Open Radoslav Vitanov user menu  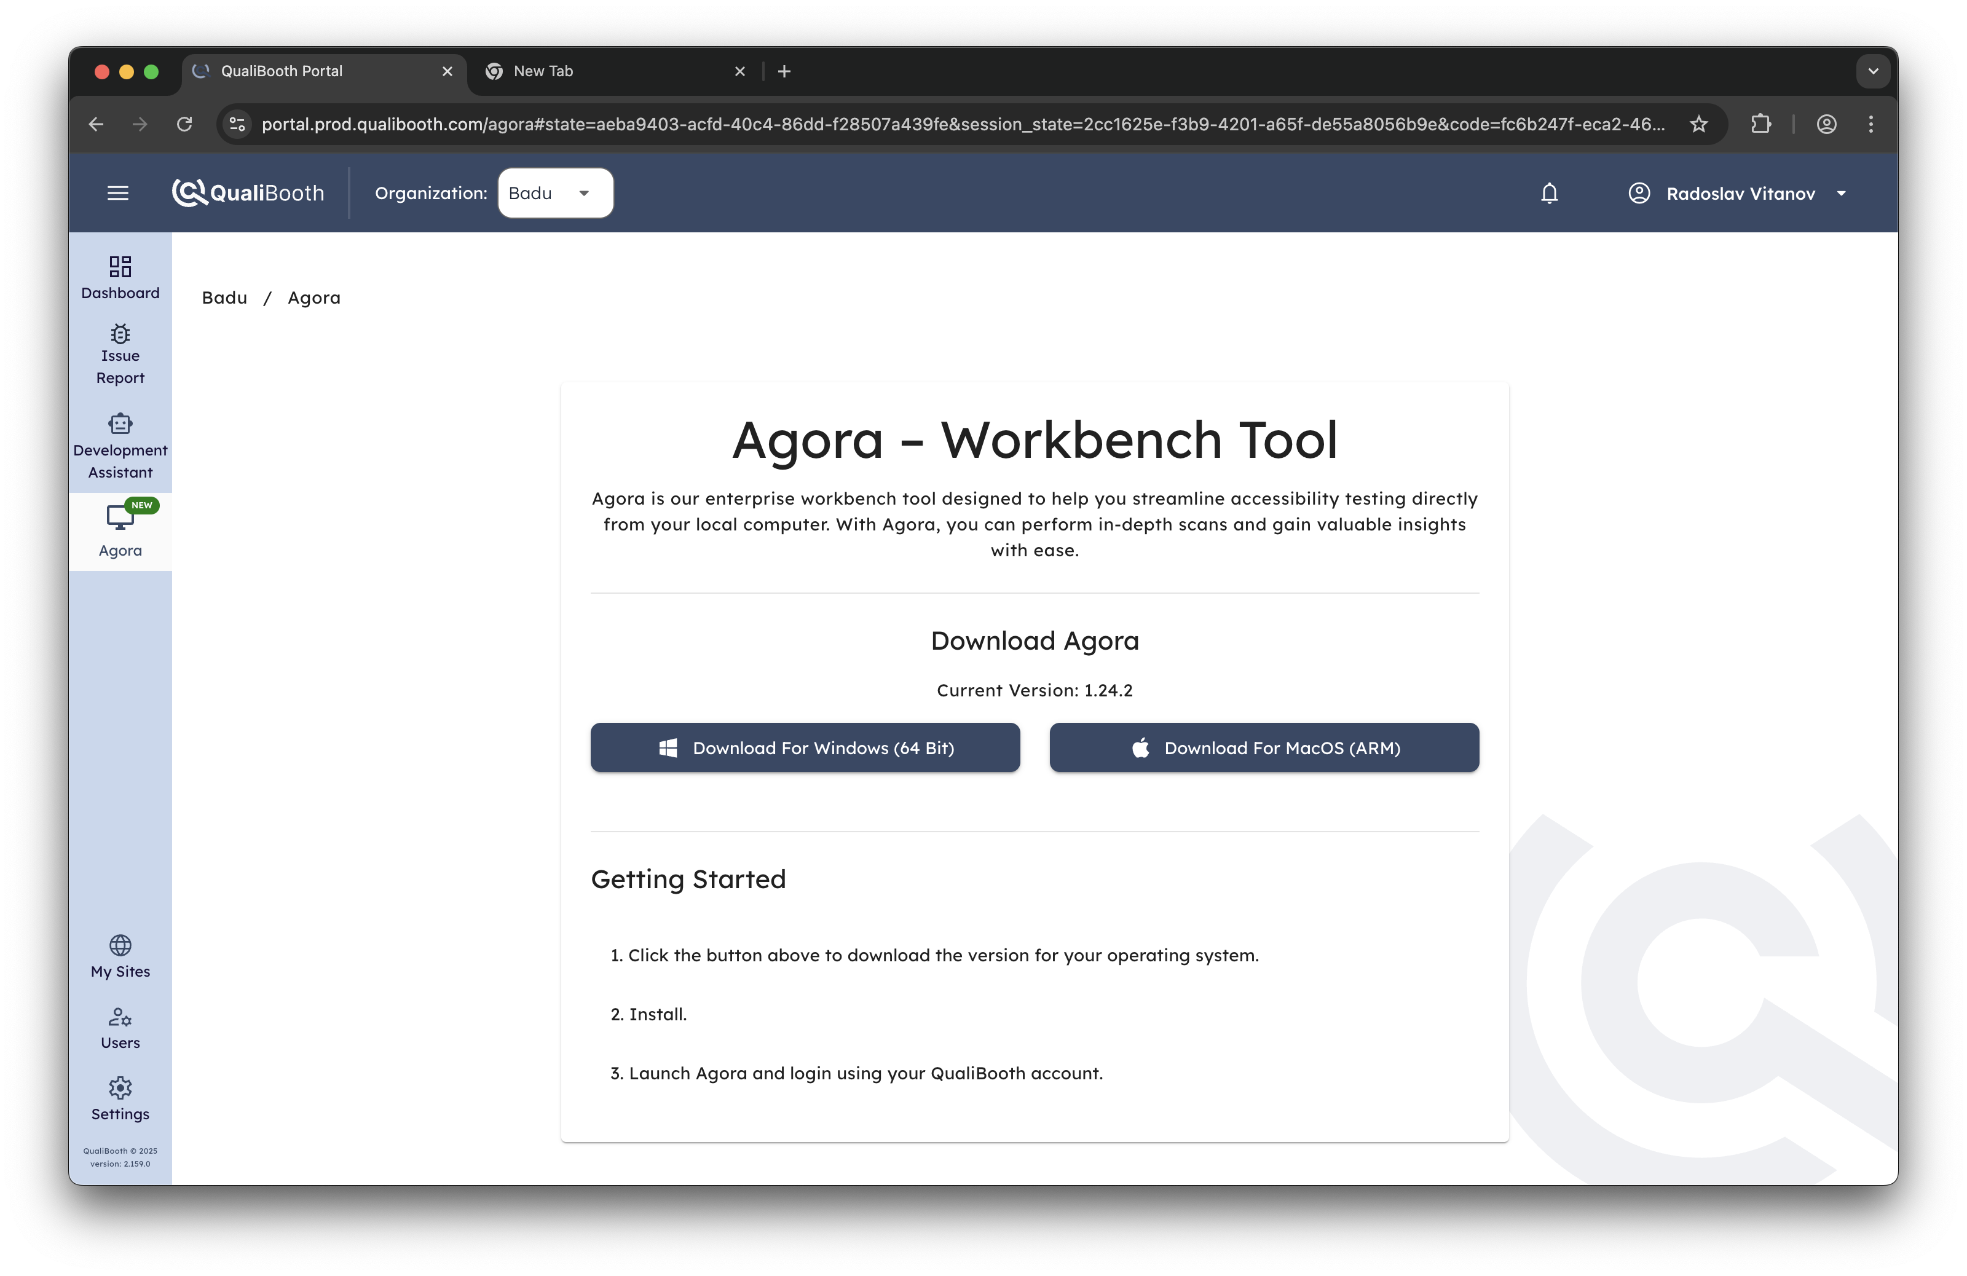1738,194
